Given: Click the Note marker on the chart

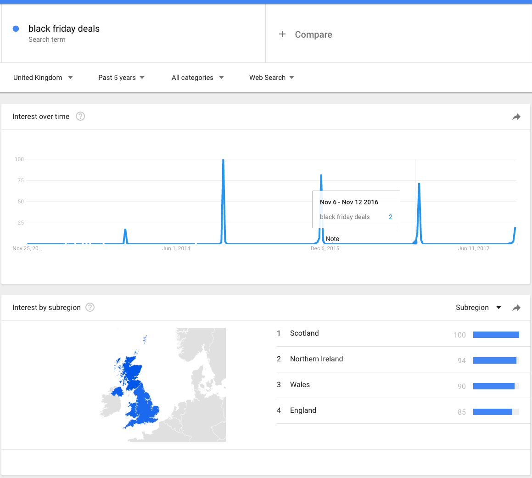Looking at the screenshot, I should coord(332,239).
